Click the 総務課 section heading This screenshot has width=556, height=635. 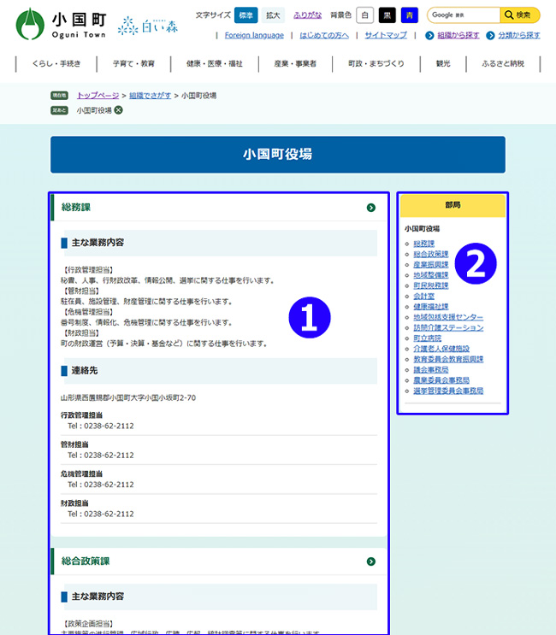[76, 208]
